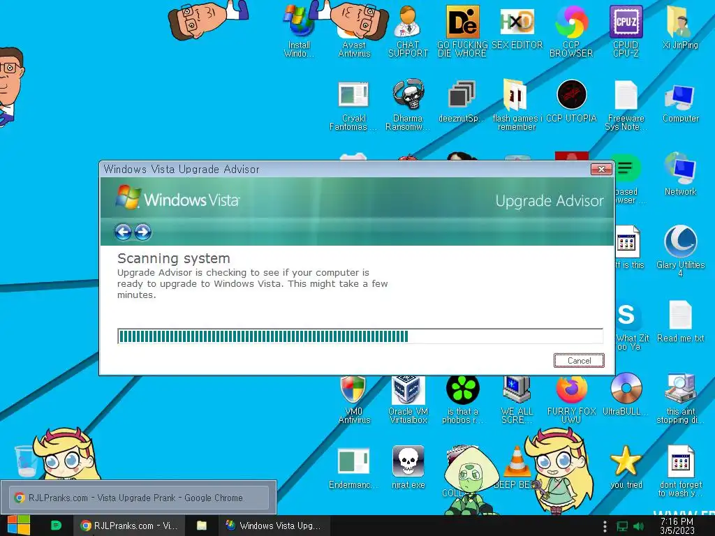Open the SEX EDITOR HxD icon
715x536 pixels.
click(517, 27)
